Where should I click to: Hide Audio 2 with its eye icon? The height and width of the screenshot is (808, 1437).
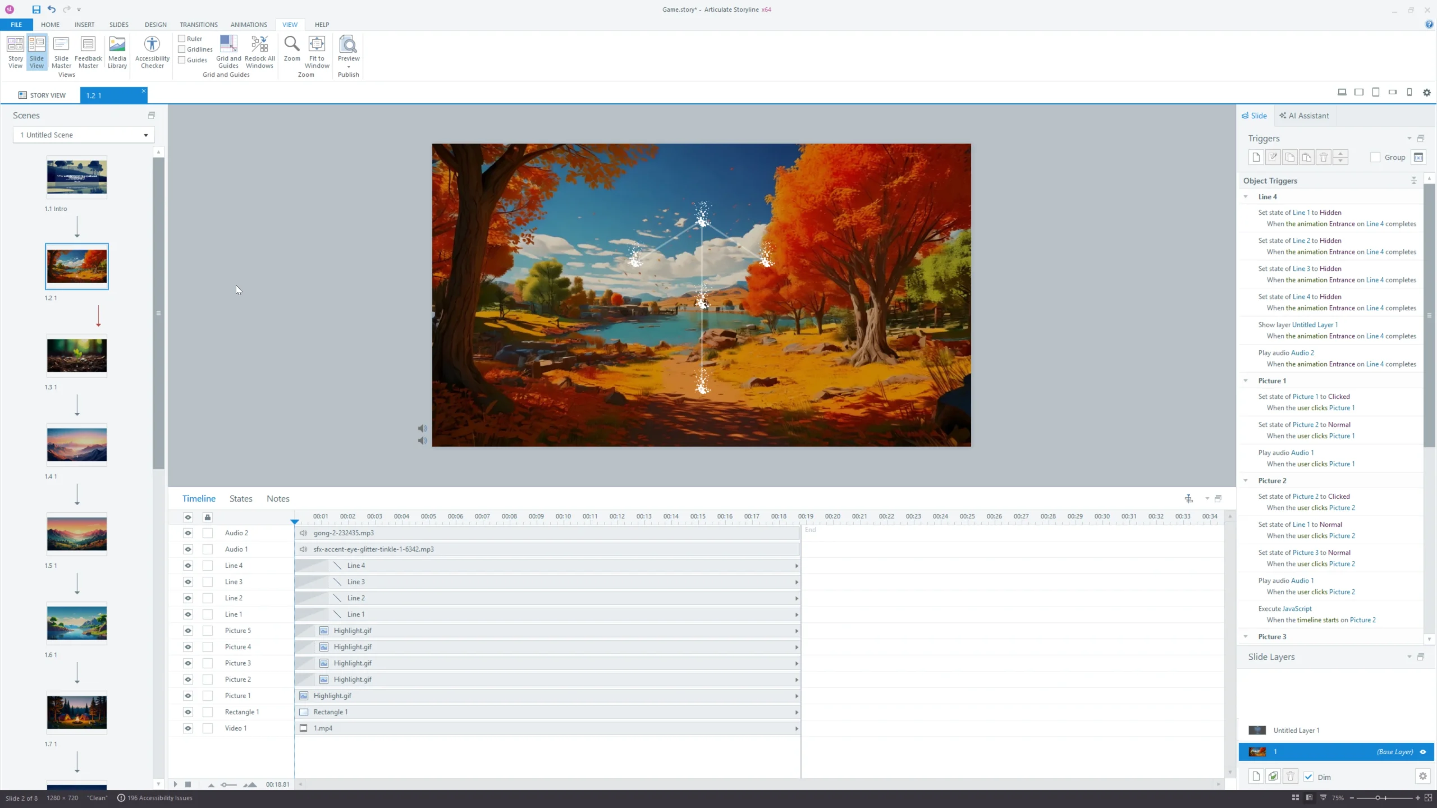pos(188,533)
